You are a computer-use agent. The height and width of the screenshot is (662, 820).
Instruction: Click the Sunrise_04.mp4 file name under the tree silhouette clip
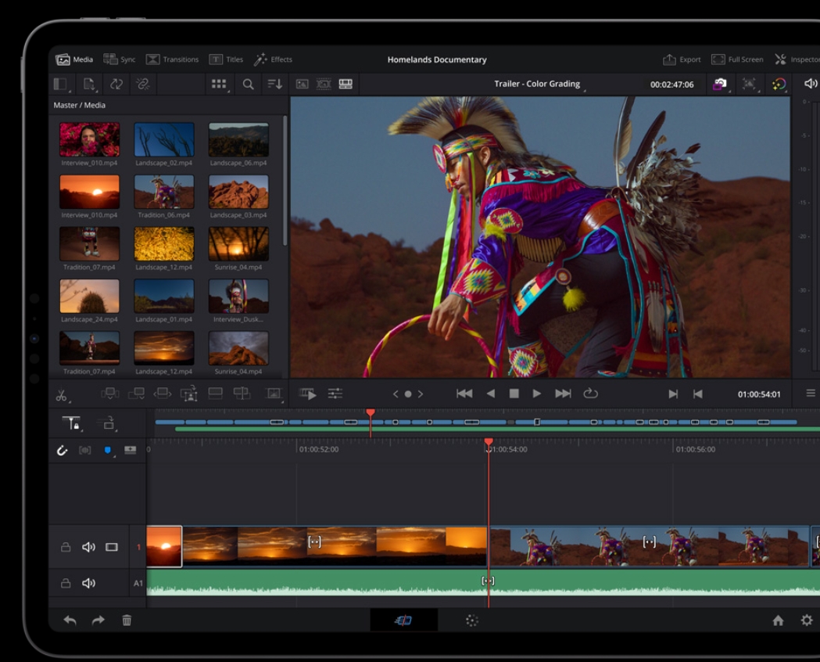pyautogui.click(x=238, y=268)
